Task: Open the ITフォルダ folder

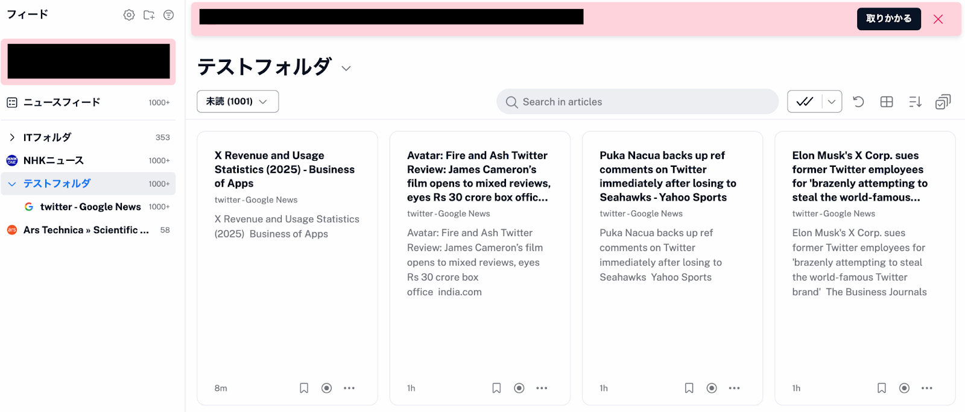Action: pos(88,137)
